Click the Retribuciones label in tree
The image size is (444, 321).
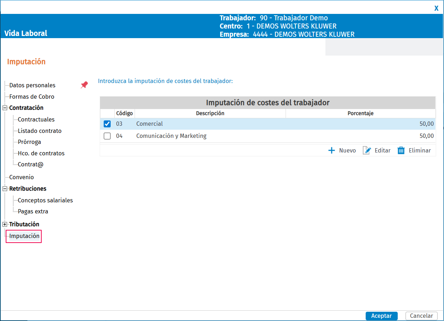pyautogui.click(x=28, y=188)
